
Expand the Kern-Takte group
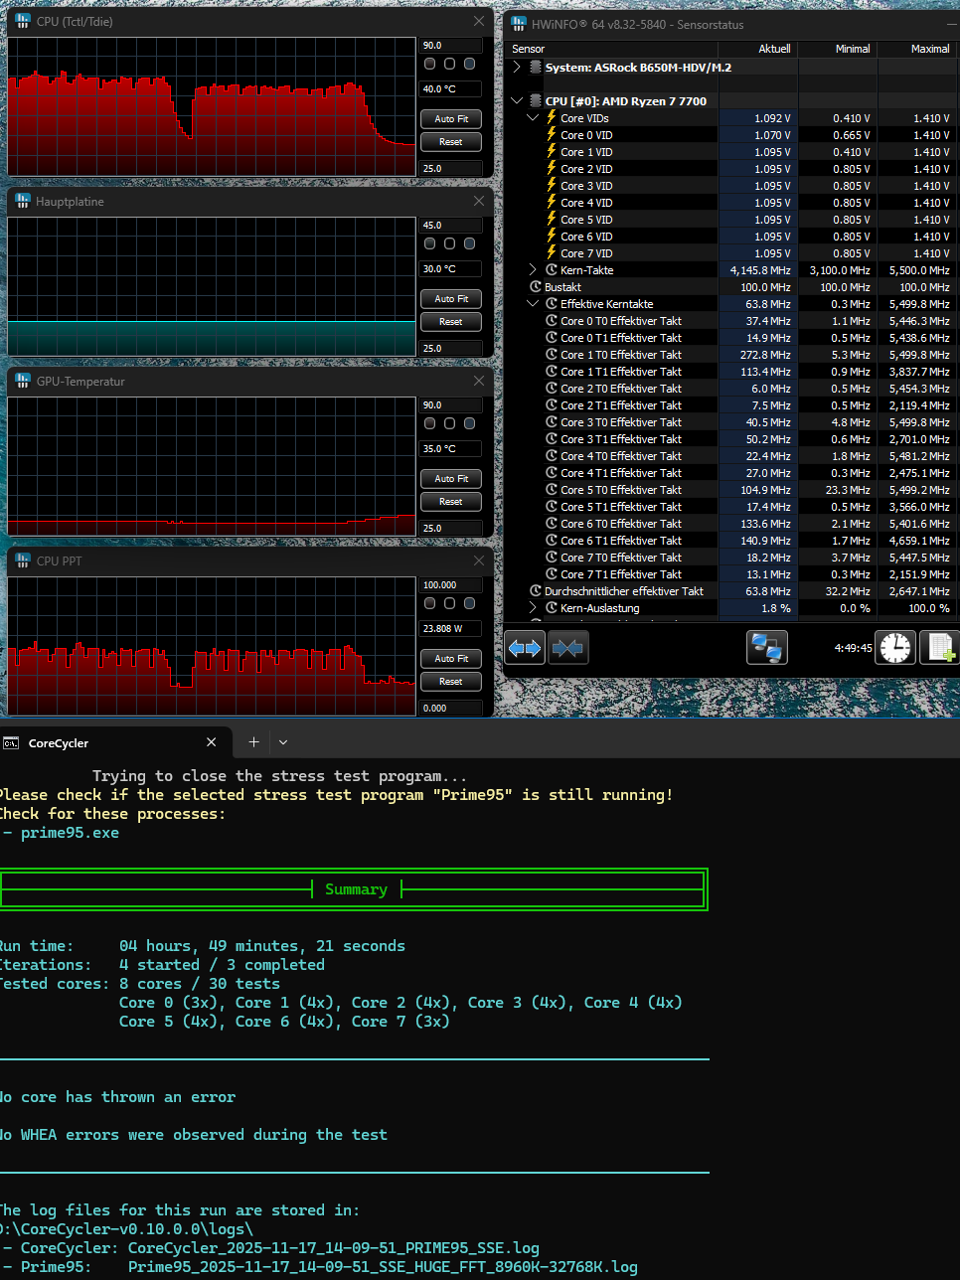(533, 269)
